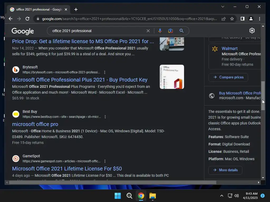Open File Explorer from taskbar
The image size is (270, 202).
click(x=153, y=196)
